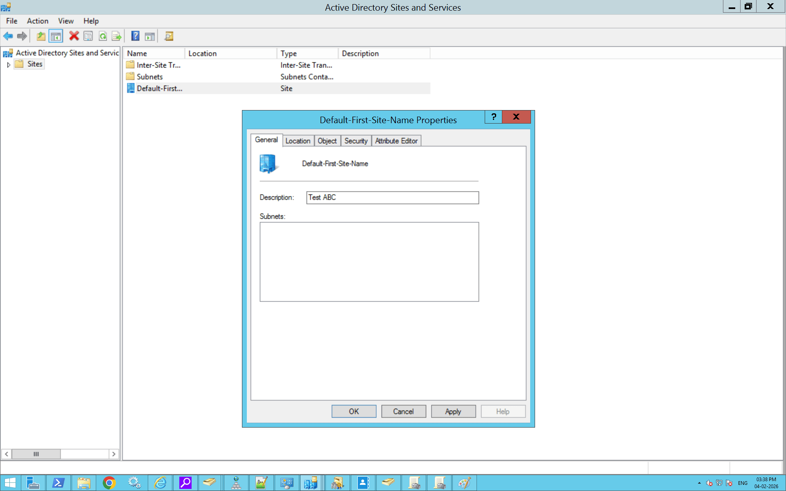This screenshot has height=491, width=786.
Task: Click the Forward navigation arrow
Action: pyautogui.click(x=22, y=36)
